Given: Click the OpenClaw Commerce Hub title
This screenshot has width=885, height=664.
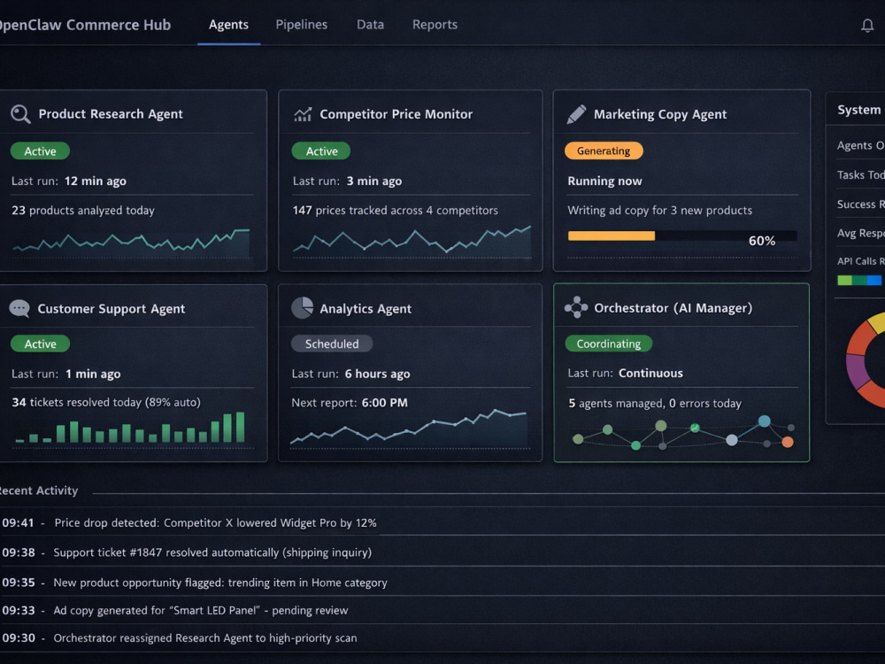Looking at the screenshot, I should pos(85,25).
